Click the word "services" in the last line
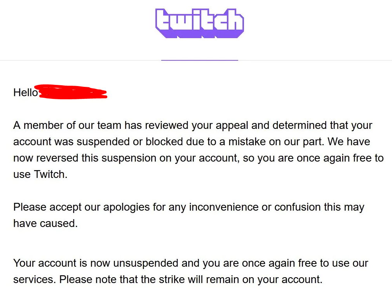392x292 pixels. pos(33,280)
